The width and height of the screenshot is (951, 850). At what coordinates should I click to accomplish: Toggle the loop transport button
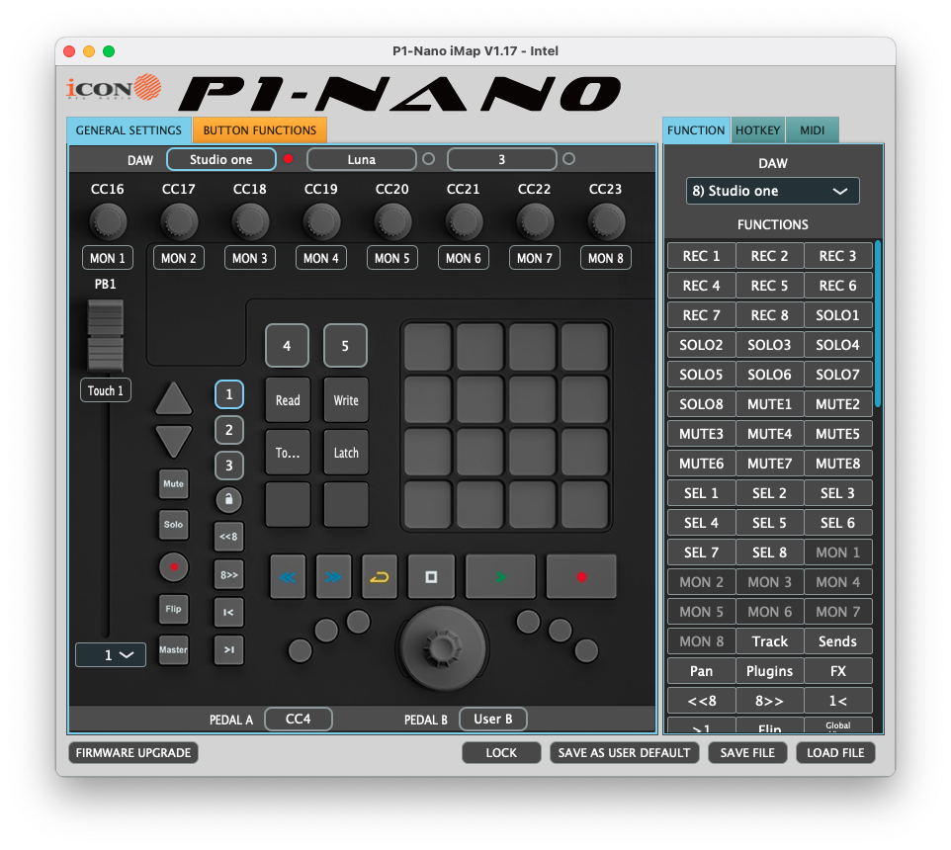coord(380,576)
